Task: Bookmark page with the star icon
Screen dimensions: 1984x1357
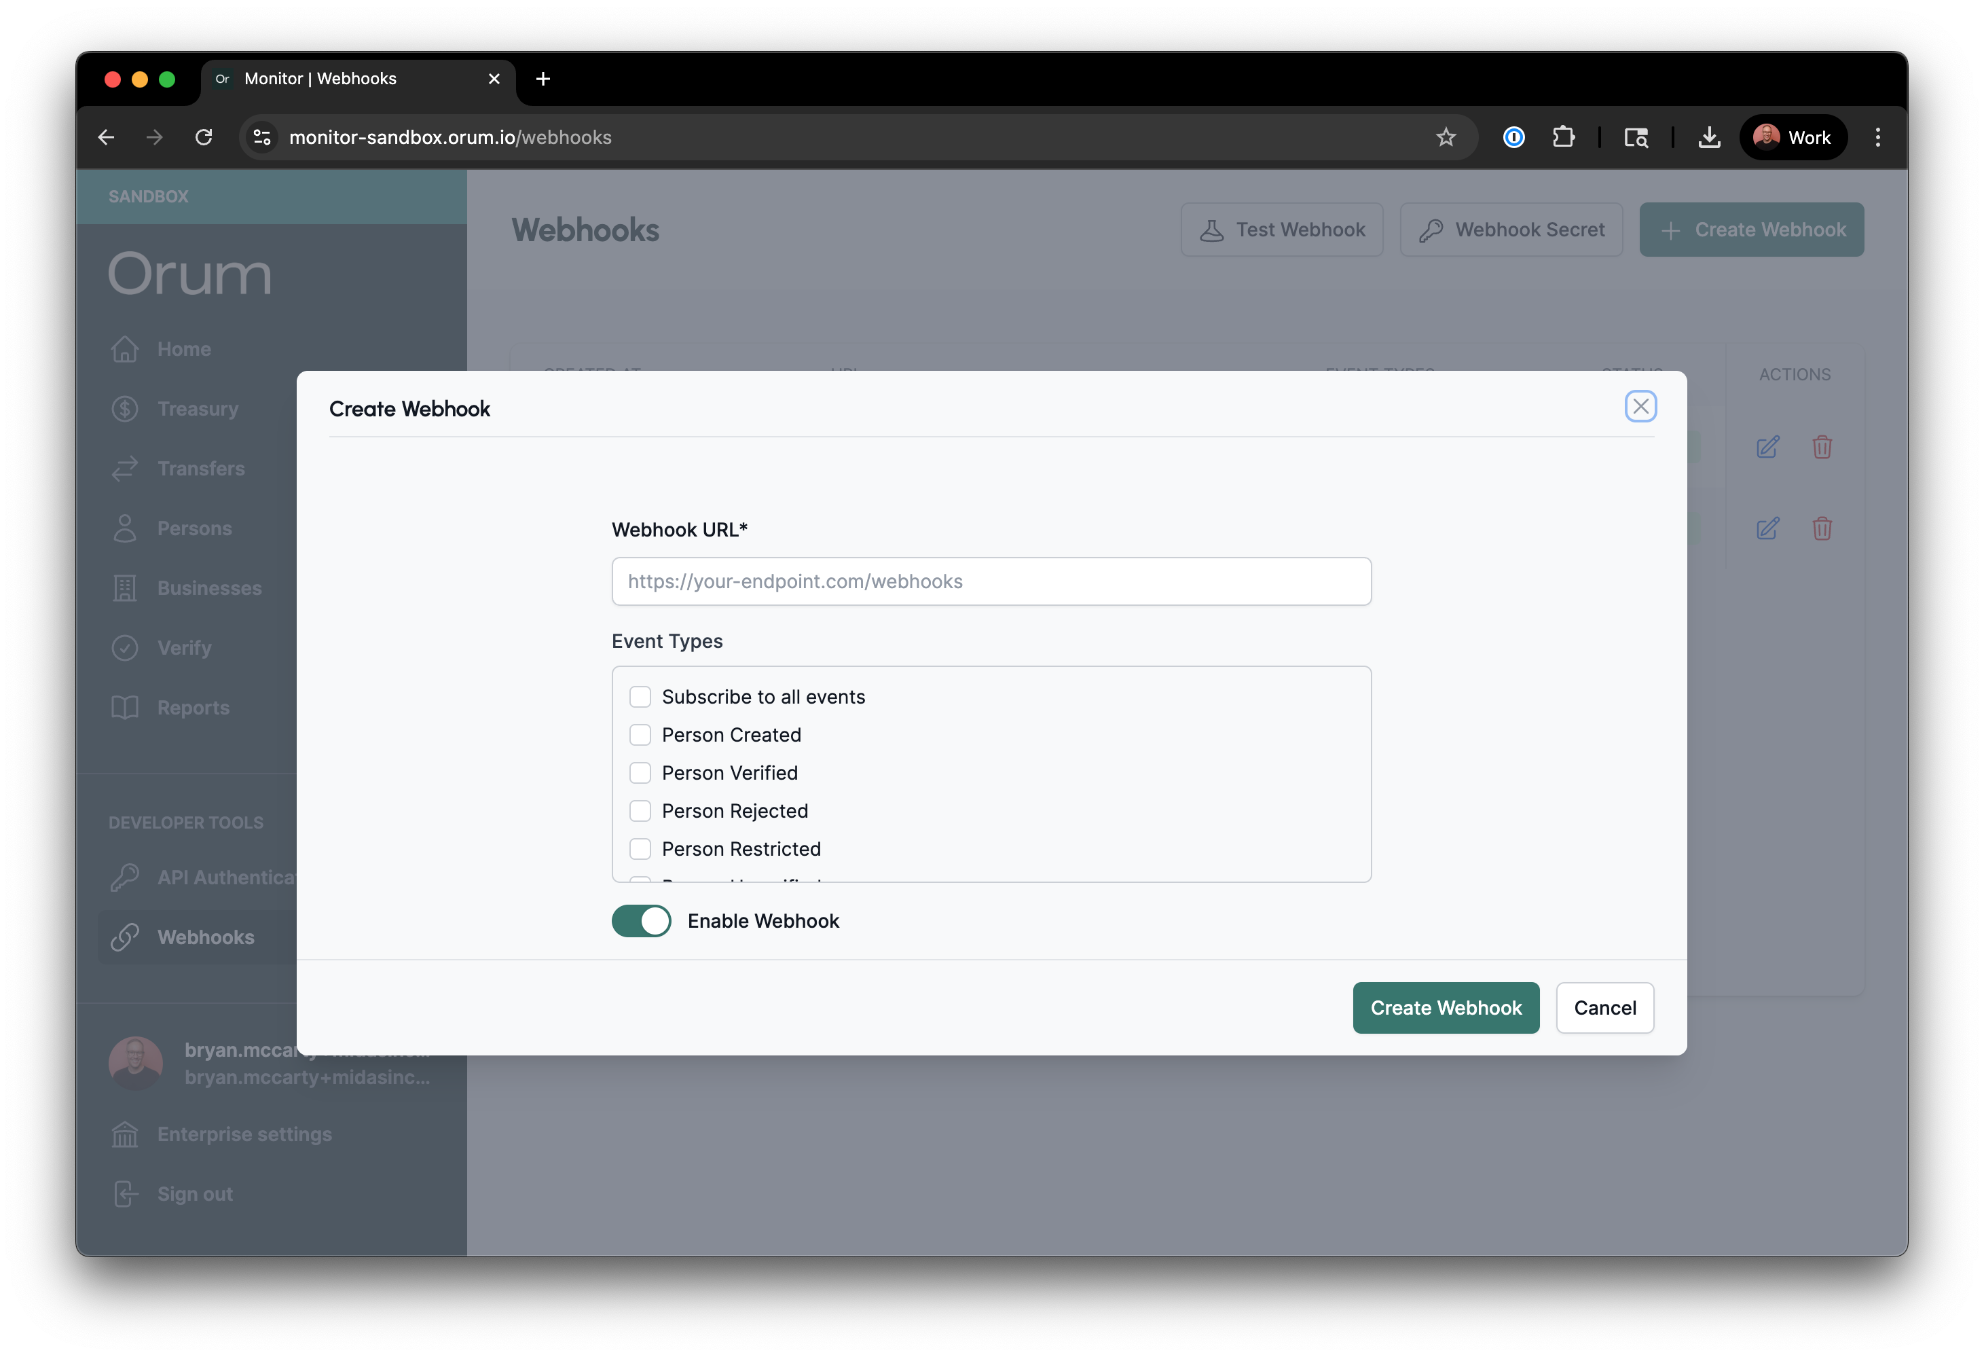Action: (x=1446, y=137)
